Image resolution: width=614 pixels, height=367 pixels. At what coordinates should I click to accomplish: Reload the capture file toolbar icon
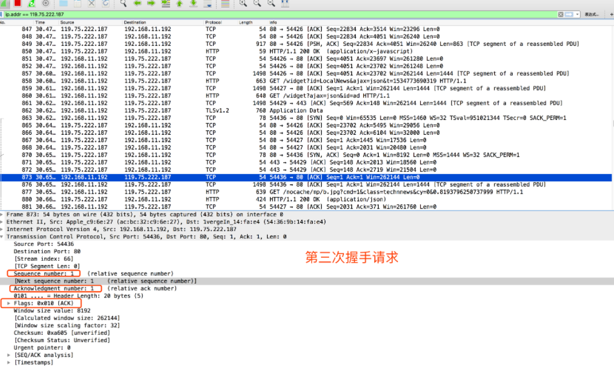click(x=106, y=3)
